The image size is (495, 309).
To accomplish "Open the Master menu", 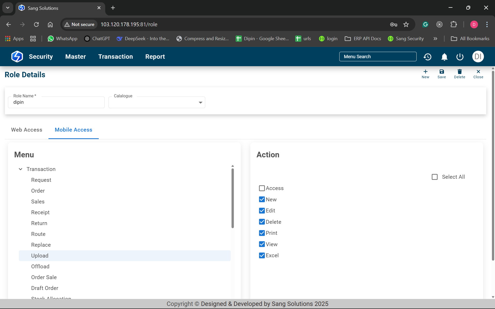I will pyautogui.click(x=76, y=57).
